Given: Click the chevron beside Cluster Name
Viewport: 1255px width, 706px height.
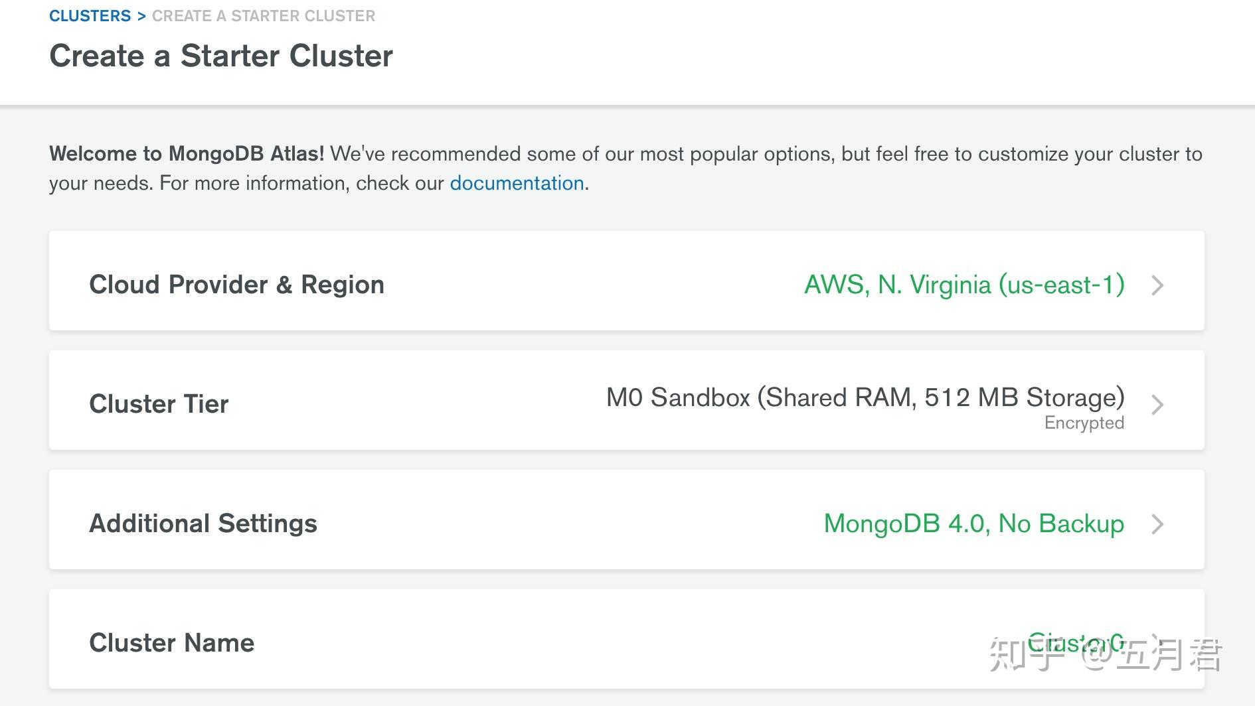Looking at the screenshot, I should click(1159, 642).
